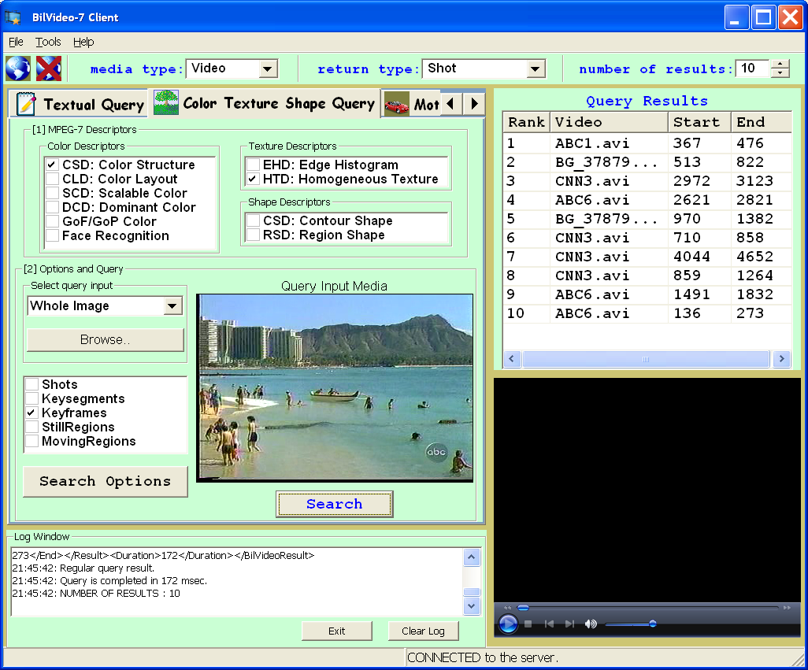Enable the CLD: Color Layout checkbox
The height and width of the screenshot is (670, 808).
pyautogui.click(x=52, y=179)
